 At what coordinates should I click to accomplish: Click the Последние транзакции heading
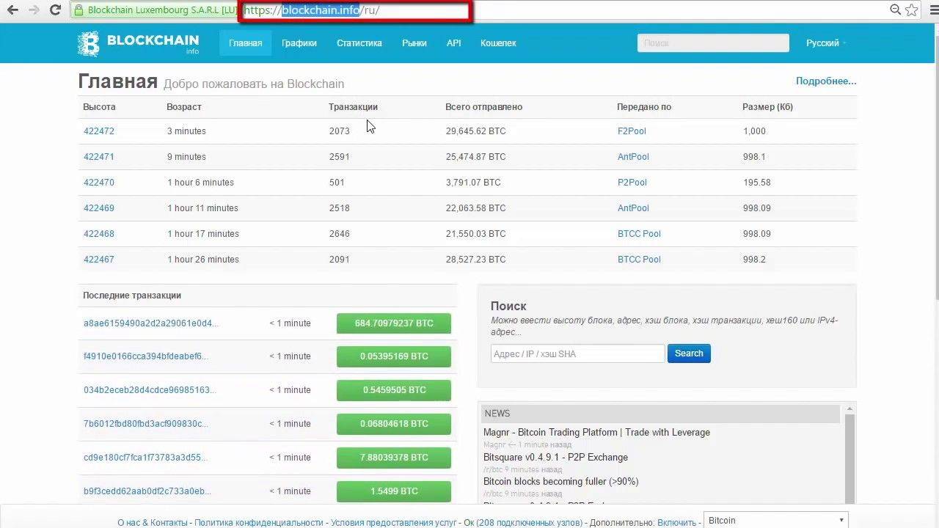coord(132,296)
